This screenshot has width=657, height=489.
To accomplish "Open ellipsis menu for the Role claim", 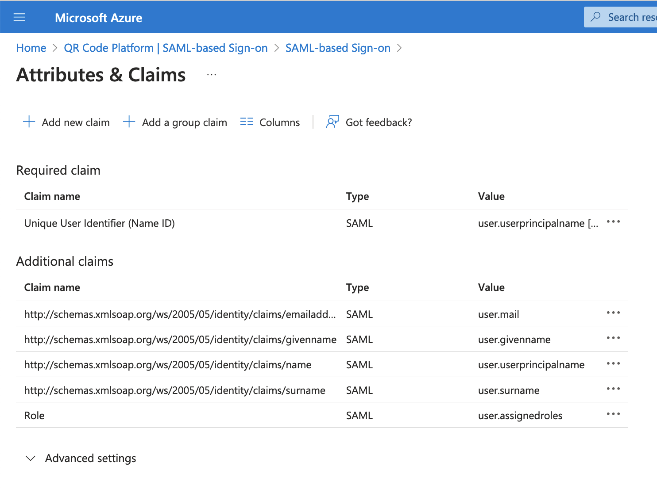I will click(x=613, y=414).
